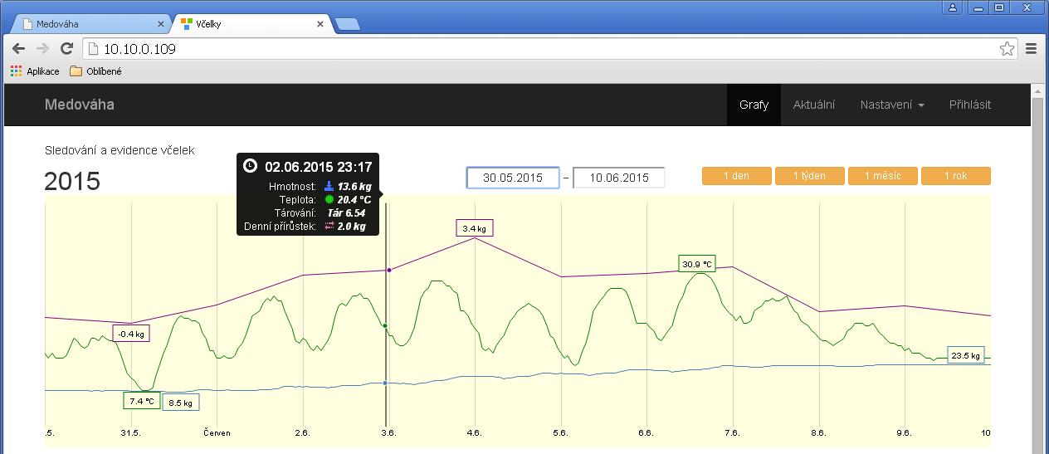Screen dimensions: 1049x454
Task: Click tooltip date 02.06.2015 23:17
Action: (x=319, y=167)
